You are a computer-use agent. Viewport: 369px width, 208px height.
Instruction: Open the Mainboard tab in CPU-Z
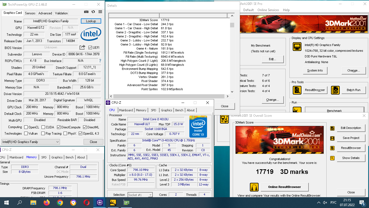[126, 110]
